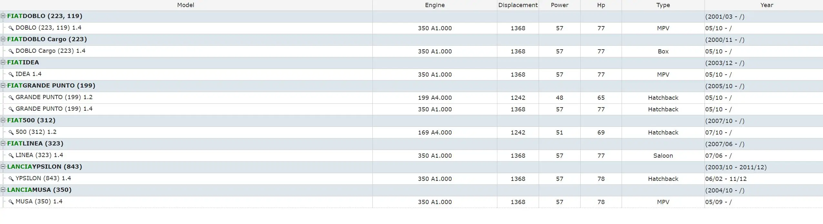Click magnifier icon beside LINEA (323) 1.4

coord(11,155)
